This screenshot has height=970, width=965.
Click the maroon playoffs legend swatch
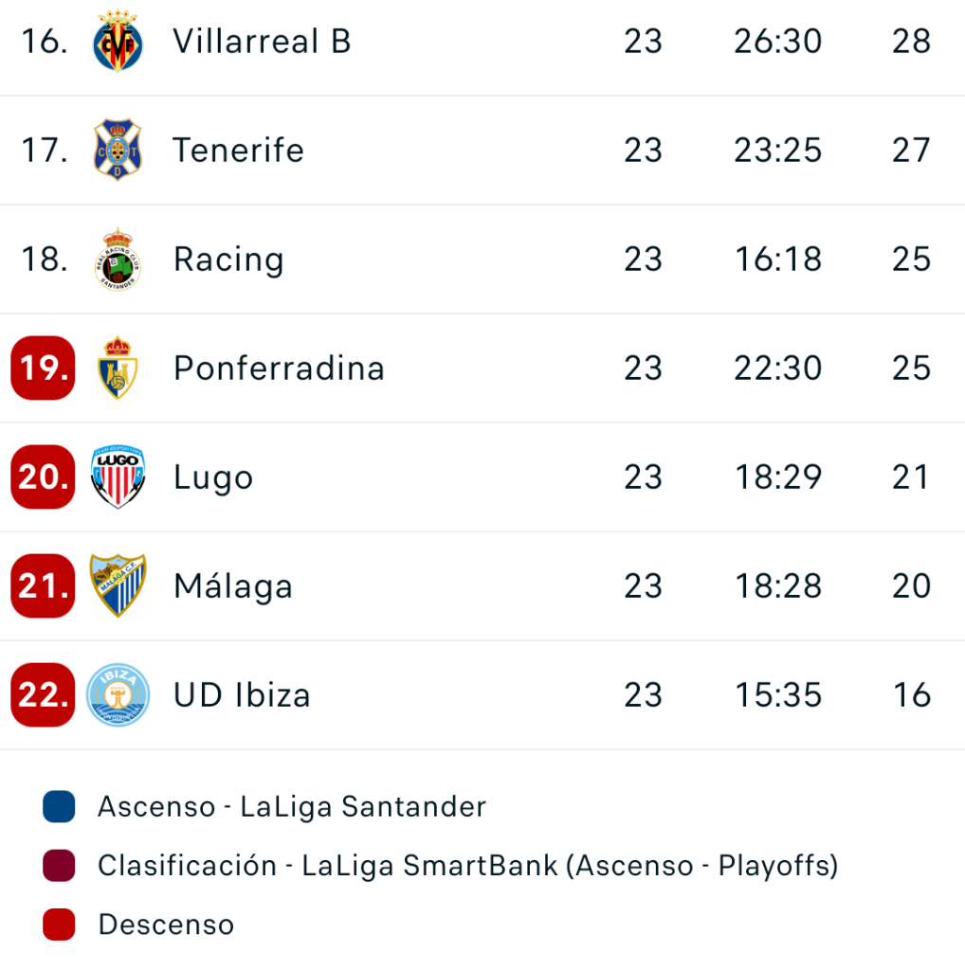point(59,866)
